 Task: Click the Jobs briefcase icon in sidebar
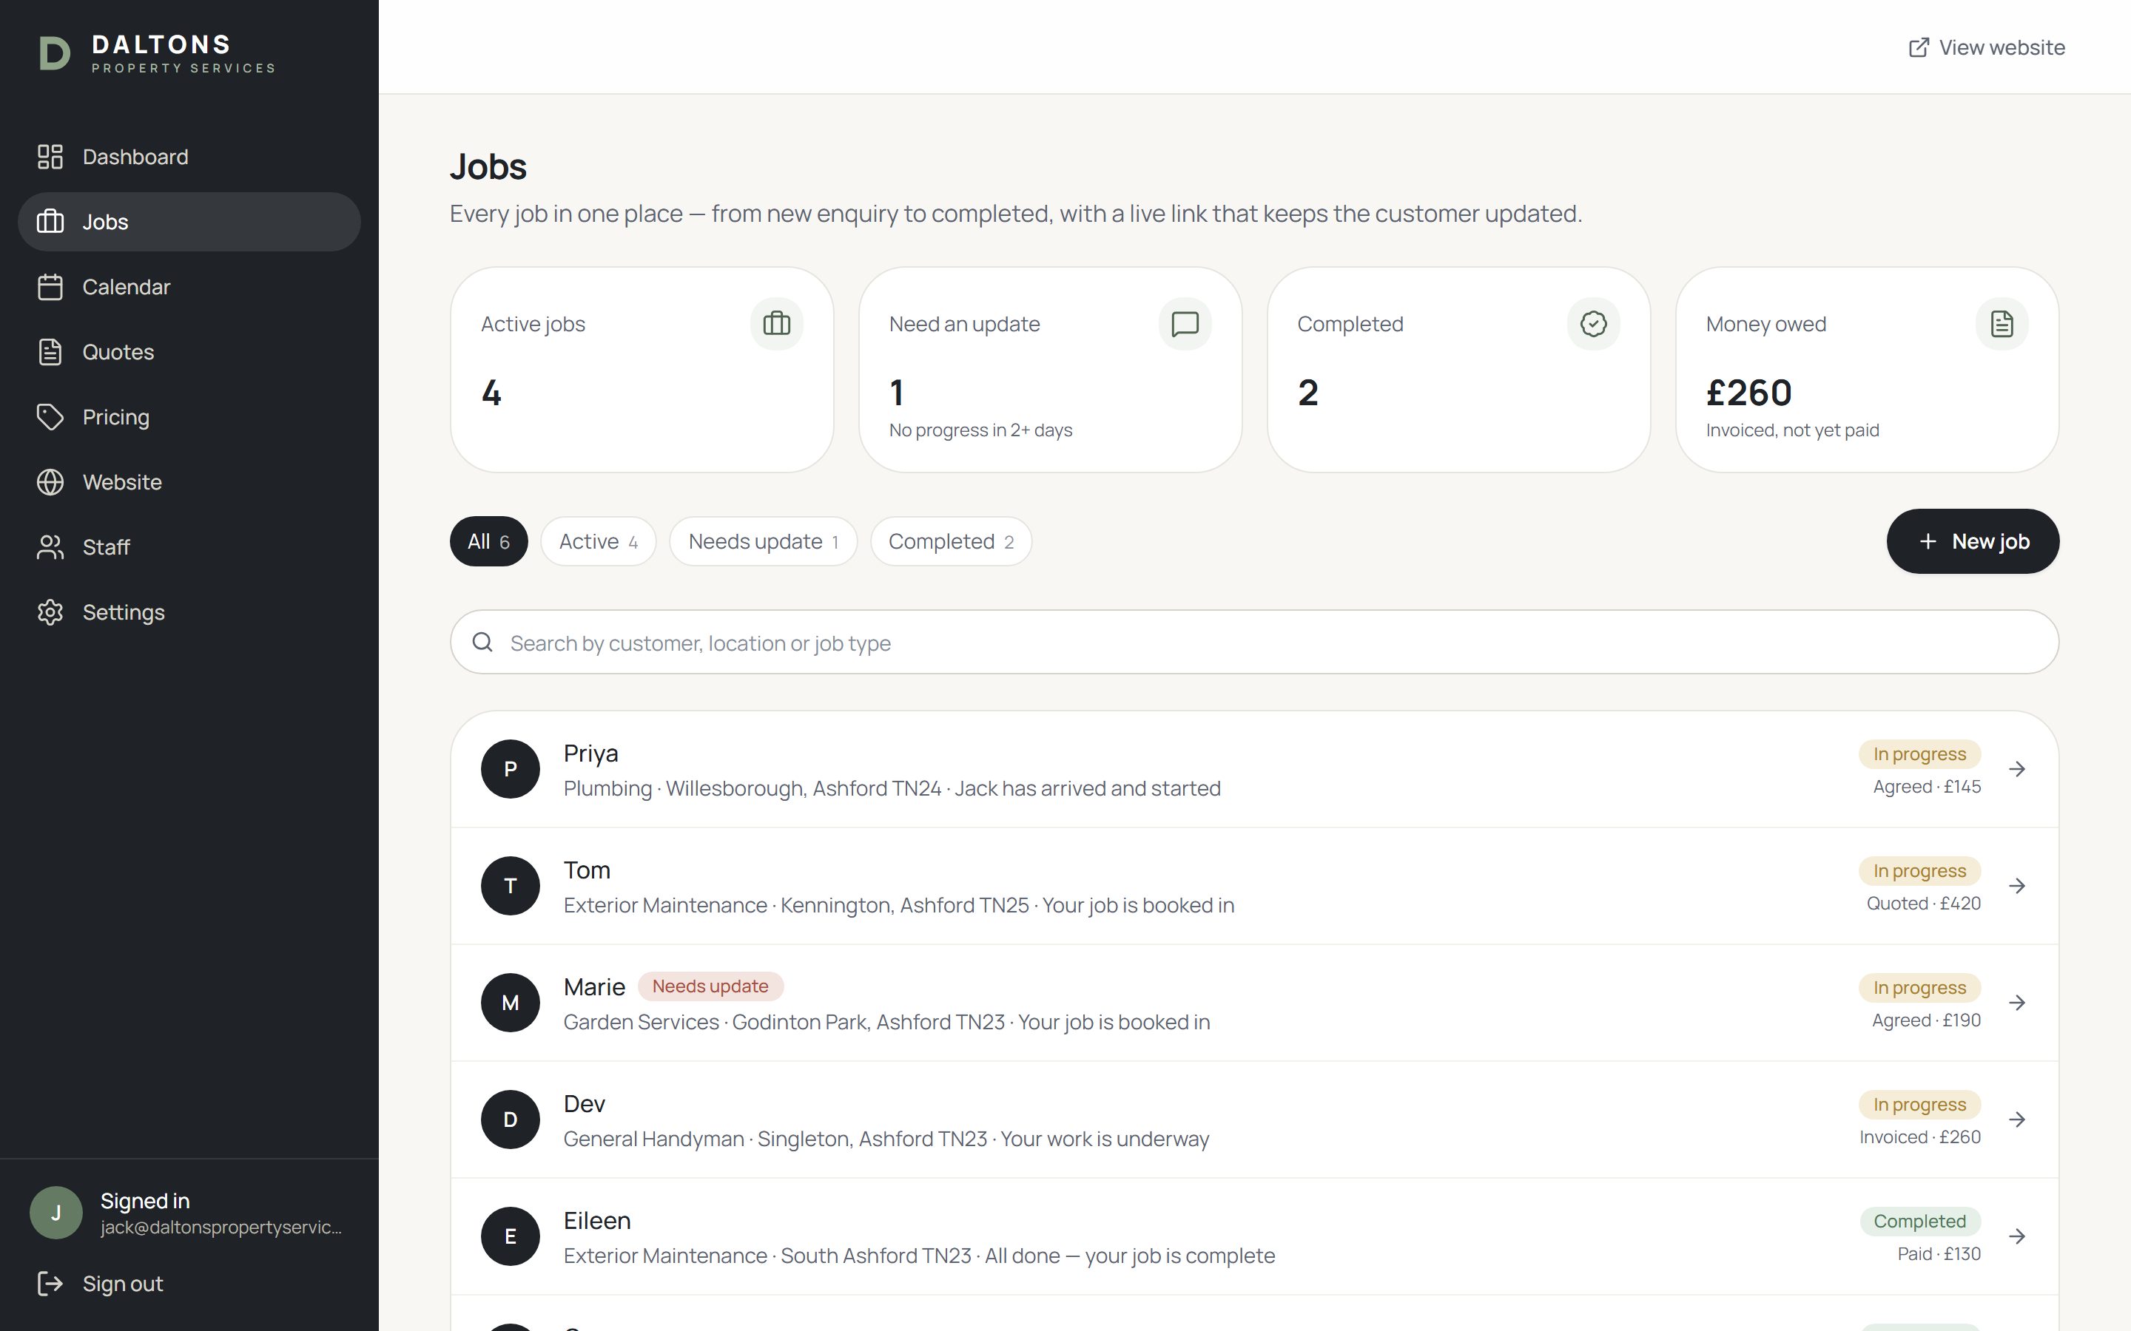tap(50, 222)
